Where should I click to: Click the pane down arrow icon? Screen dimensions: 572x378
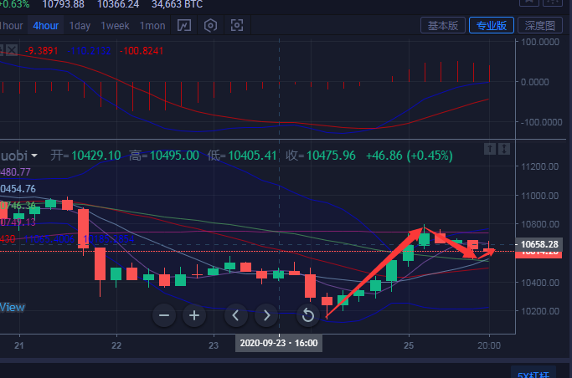click(x=504, y=149)
